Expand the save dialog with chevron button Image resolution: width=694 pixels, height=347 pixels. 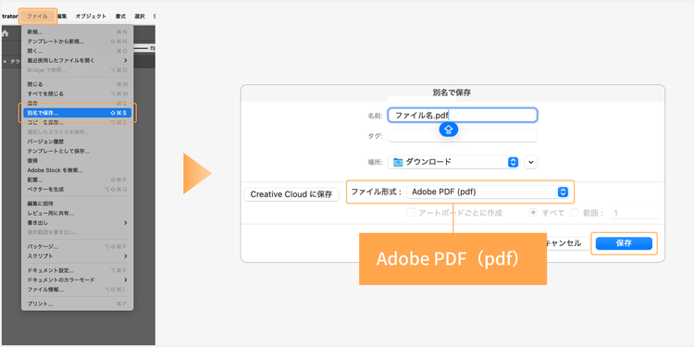coord(531,163)
